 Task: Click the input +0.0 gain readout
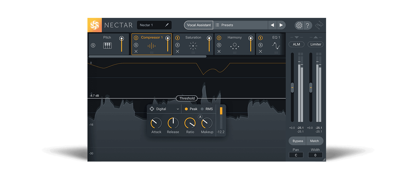292,128
